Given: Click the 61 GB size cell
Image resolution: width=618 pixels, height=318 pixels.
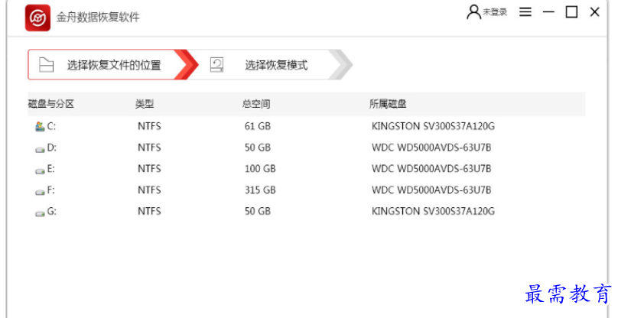Looking at the screenshot, I should [x=257, y=126].
